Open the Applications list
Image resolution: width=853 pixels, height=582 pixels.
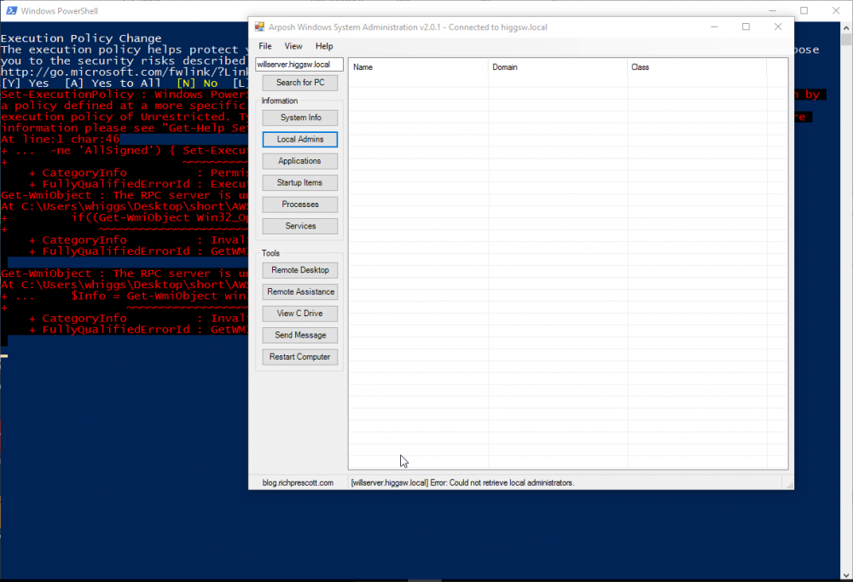[299, 161]
